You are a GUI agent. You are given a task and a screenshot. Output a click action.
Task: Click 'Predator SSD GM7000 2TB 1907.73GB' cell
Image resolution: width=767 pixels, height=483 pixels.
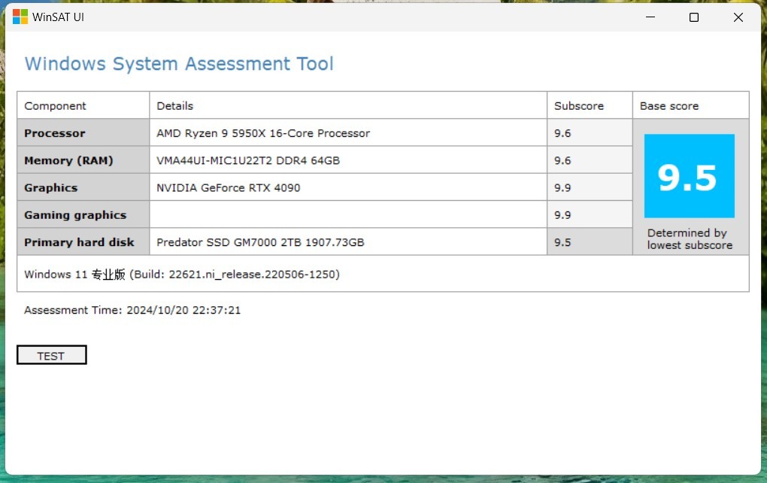pyautogui.click(x=348, y=241)
